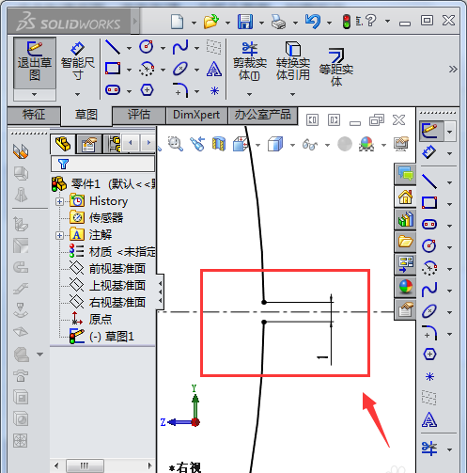Select (-) 草图1 sketch in tree
This screenshot has height=473, width=467.
click(x=101, y=337)
